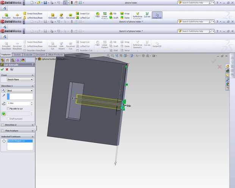Open SolidWorks Resources tab in right task pane
The width and height of the screenshot is (235, 188).
click(x=227, y=66)
